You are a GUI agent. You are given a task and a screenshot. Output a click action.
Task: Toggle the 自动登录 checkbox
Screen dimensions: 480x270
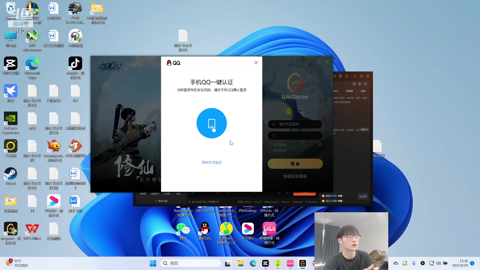pos(270,150)
